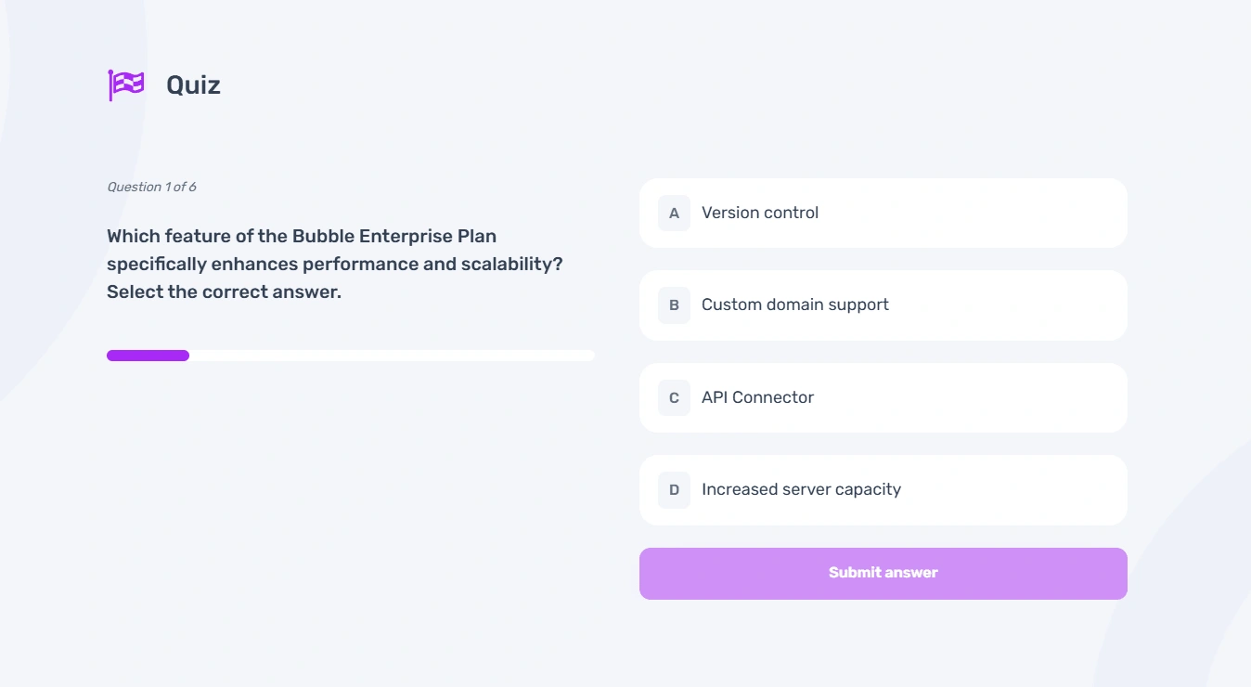The image size is (1251, 687).
Task: Click the purple checkered flag icon
Action: [126, 84]
